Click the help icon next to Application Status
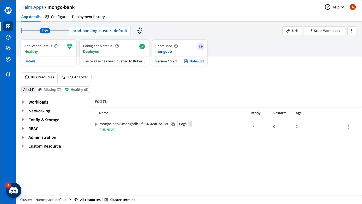This screenshot has width=362, height=204. coord(56,46)
